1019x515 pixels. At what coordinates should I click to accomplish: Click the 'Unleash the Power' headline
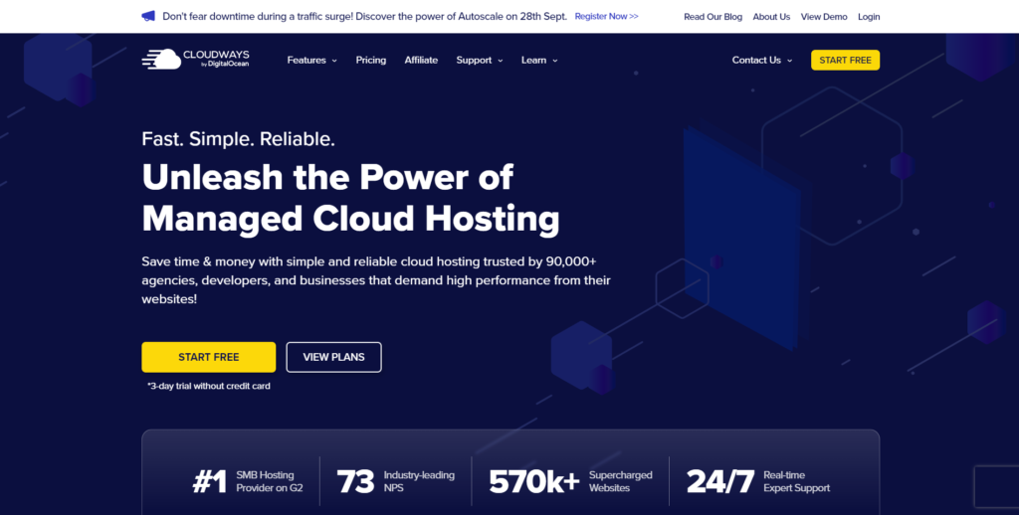pyautogui.click(x=351, y=198)
